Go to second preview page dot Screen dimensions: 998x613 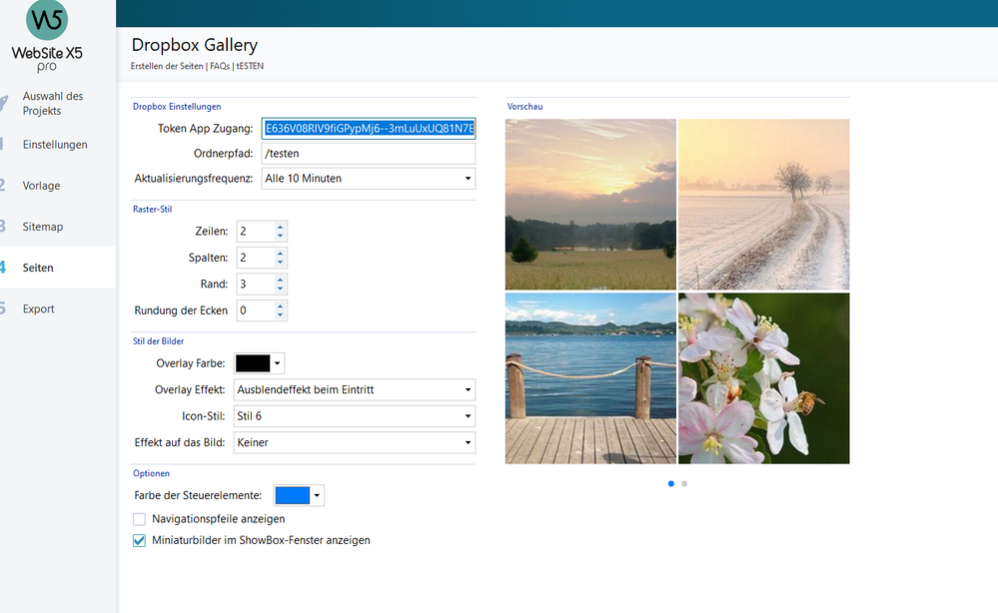[684, 483]
